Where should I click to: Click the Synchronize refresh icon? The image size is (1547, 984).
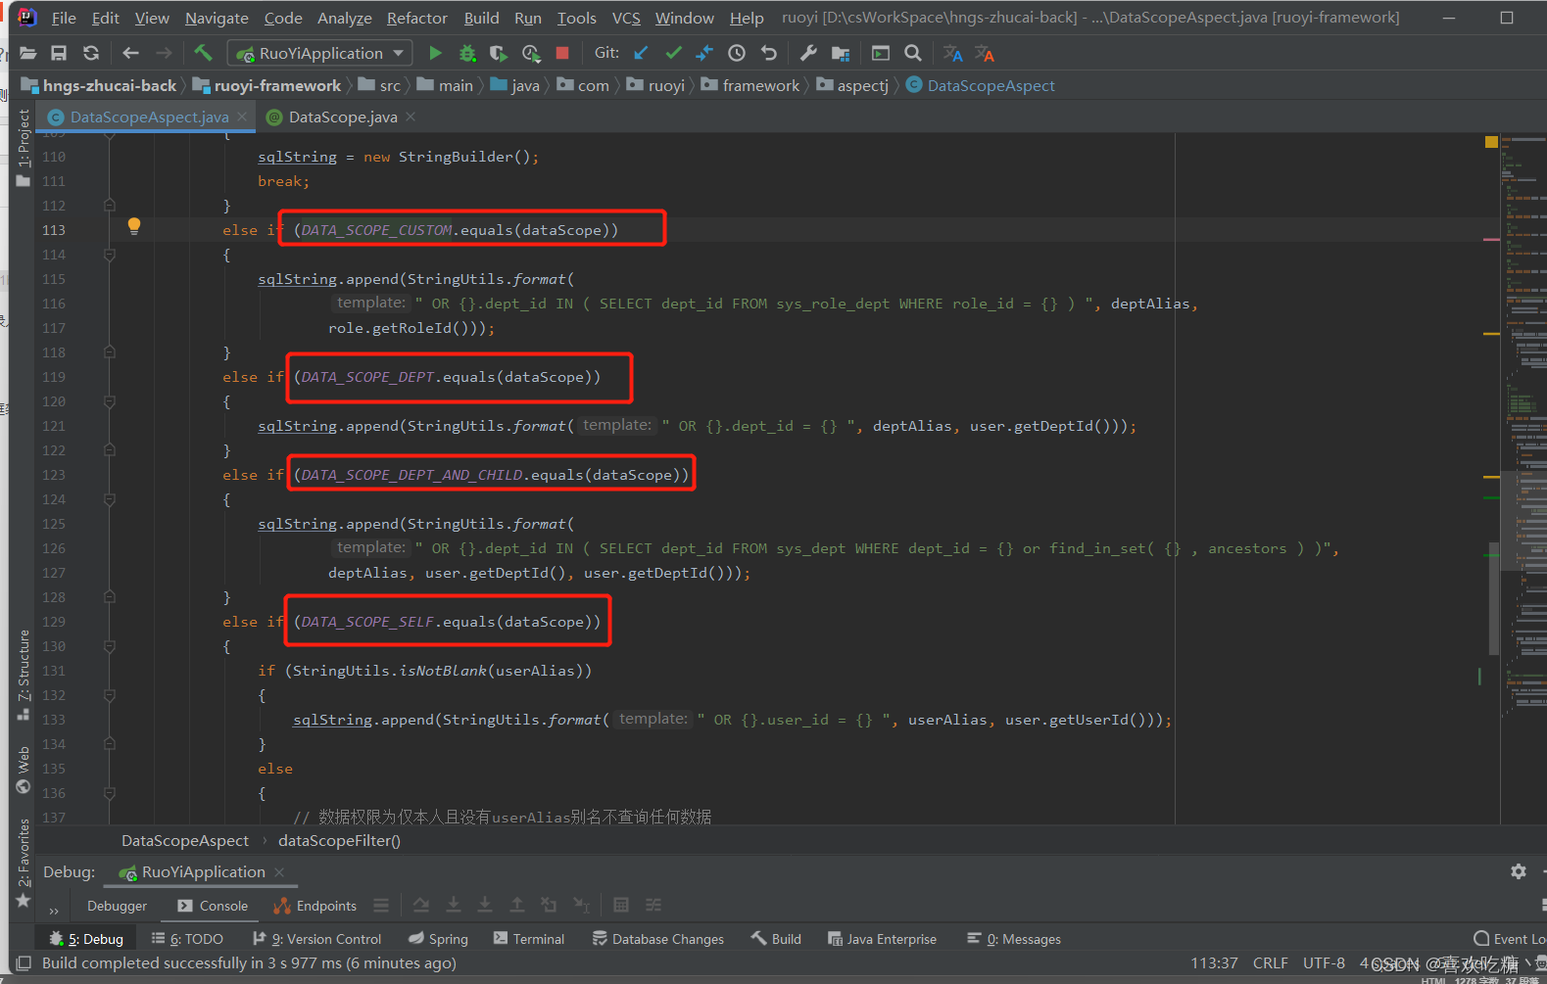click(x=91, y=53)
